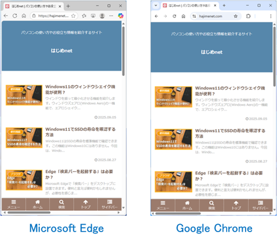Click the vertical scrollbar thumb in Edge
This screenshot has height=238, width=277.
click(123, 51)
